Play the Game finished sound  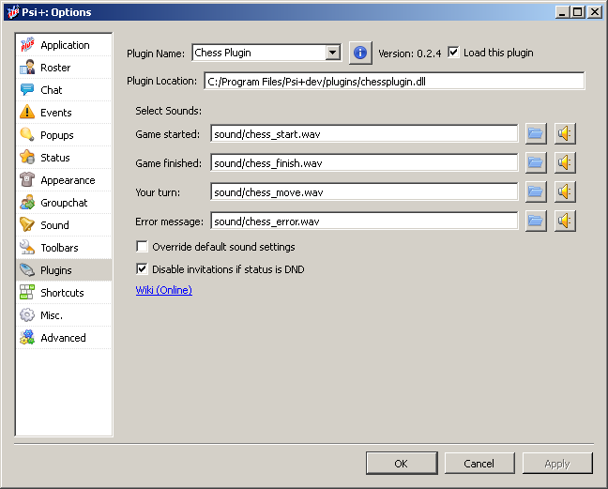564,162
